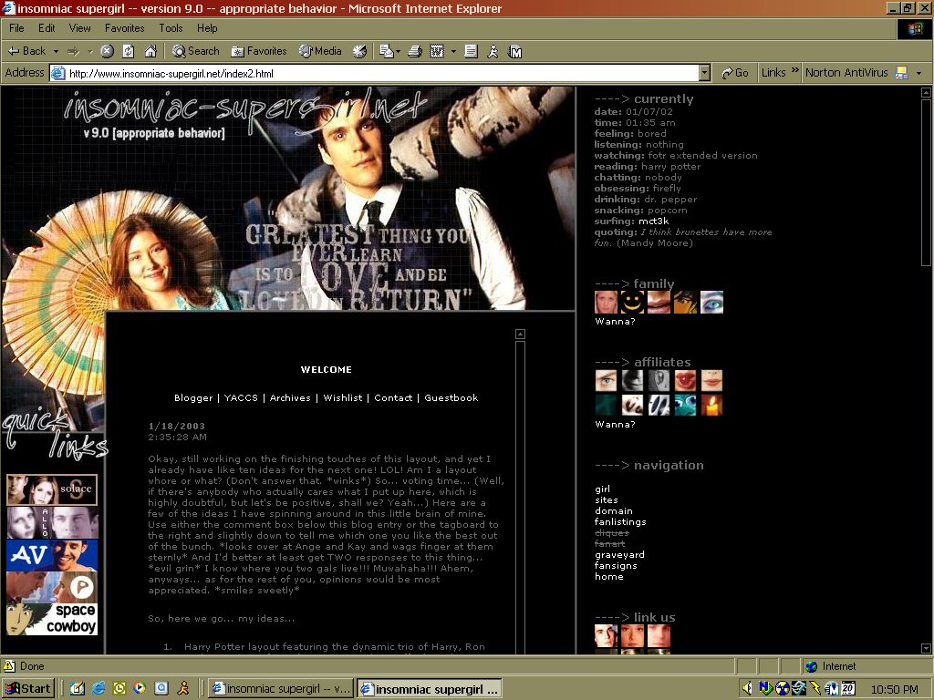Viewport: 934px width, 700px height.
Task: Click the Discuss toolbar icon
Action: pos(471,52)
